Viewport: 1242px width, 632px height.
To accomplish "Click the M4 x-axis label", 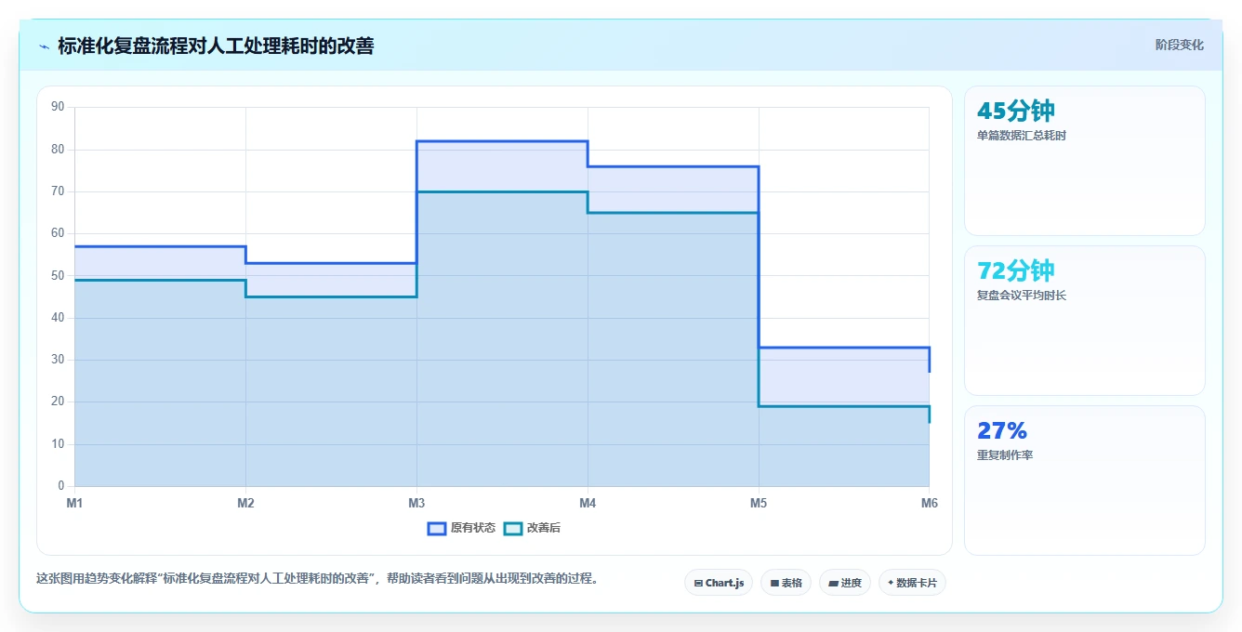I will coord(588,503).
